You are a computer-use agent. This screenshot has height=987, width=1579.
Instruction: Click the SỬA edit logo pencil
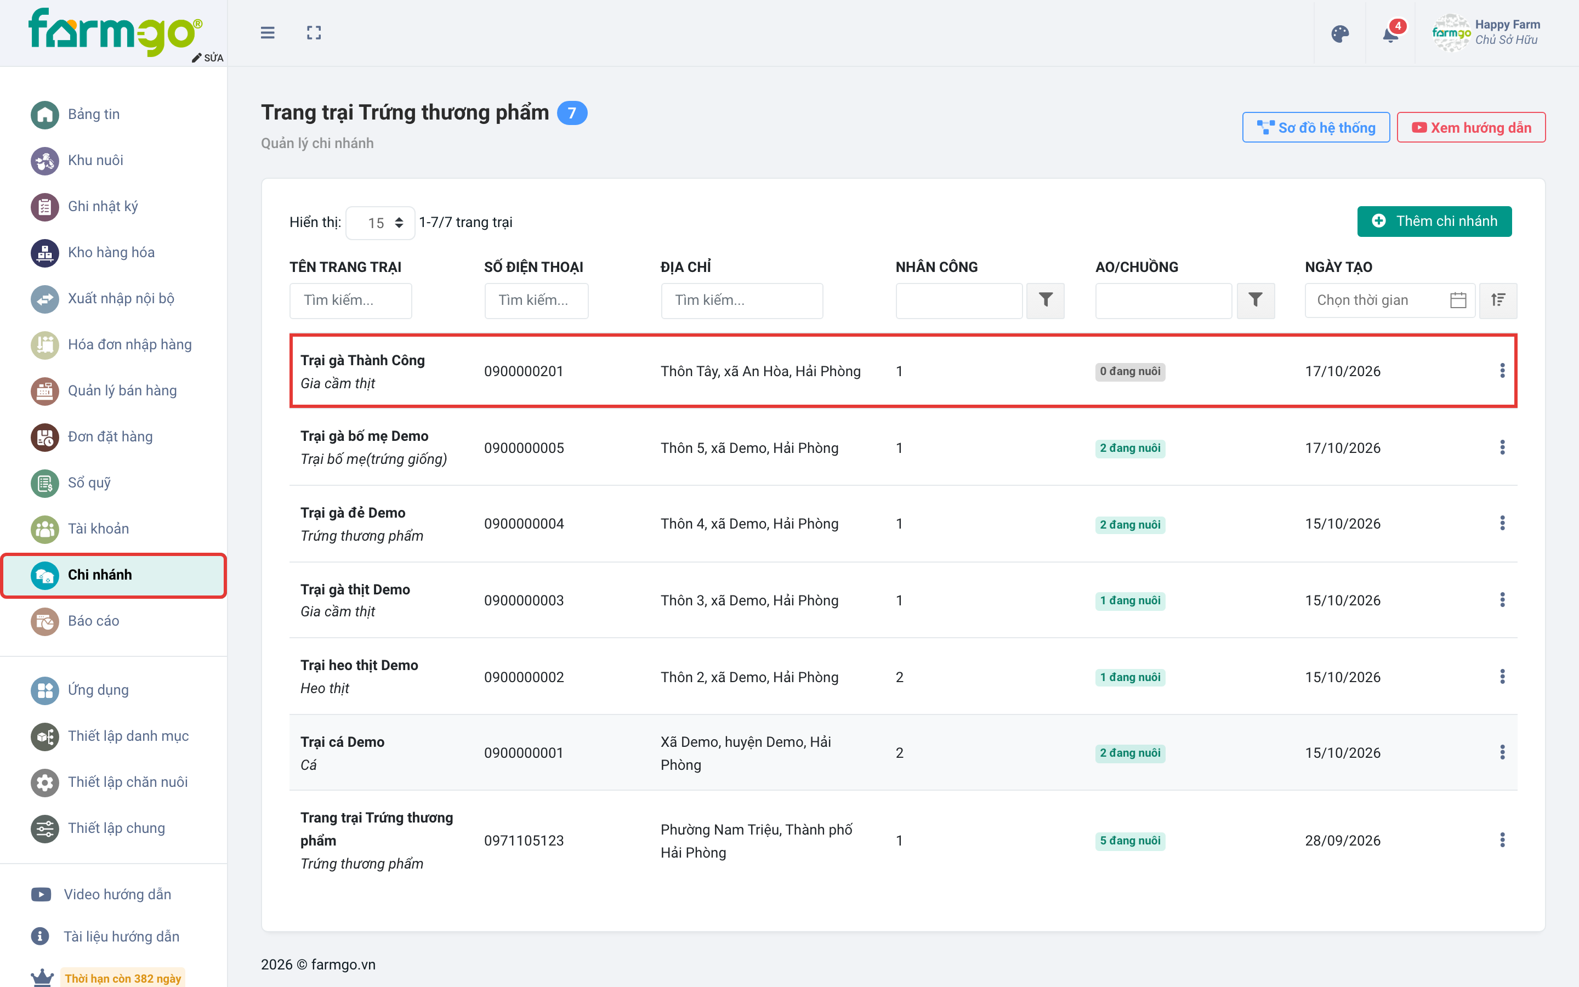tap(207, 58)
